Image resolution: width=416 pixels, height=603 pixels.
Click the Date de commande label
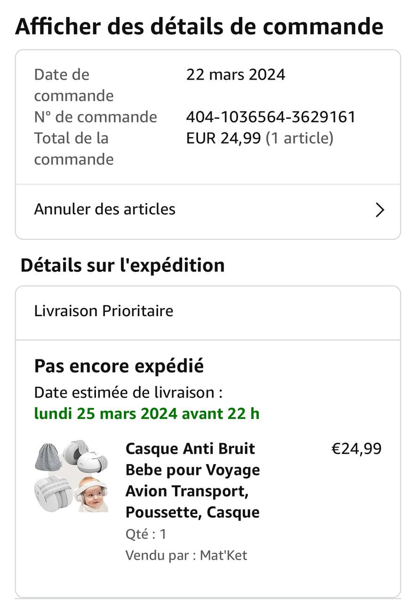[x=74, y=85]
